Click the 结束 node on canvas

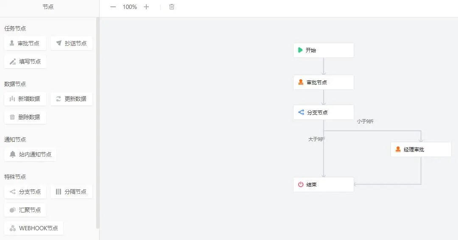pos(324,184)
